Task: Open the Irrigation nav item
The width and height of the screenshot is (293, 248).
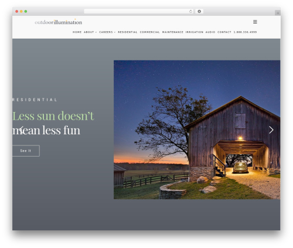Action: 195,32
